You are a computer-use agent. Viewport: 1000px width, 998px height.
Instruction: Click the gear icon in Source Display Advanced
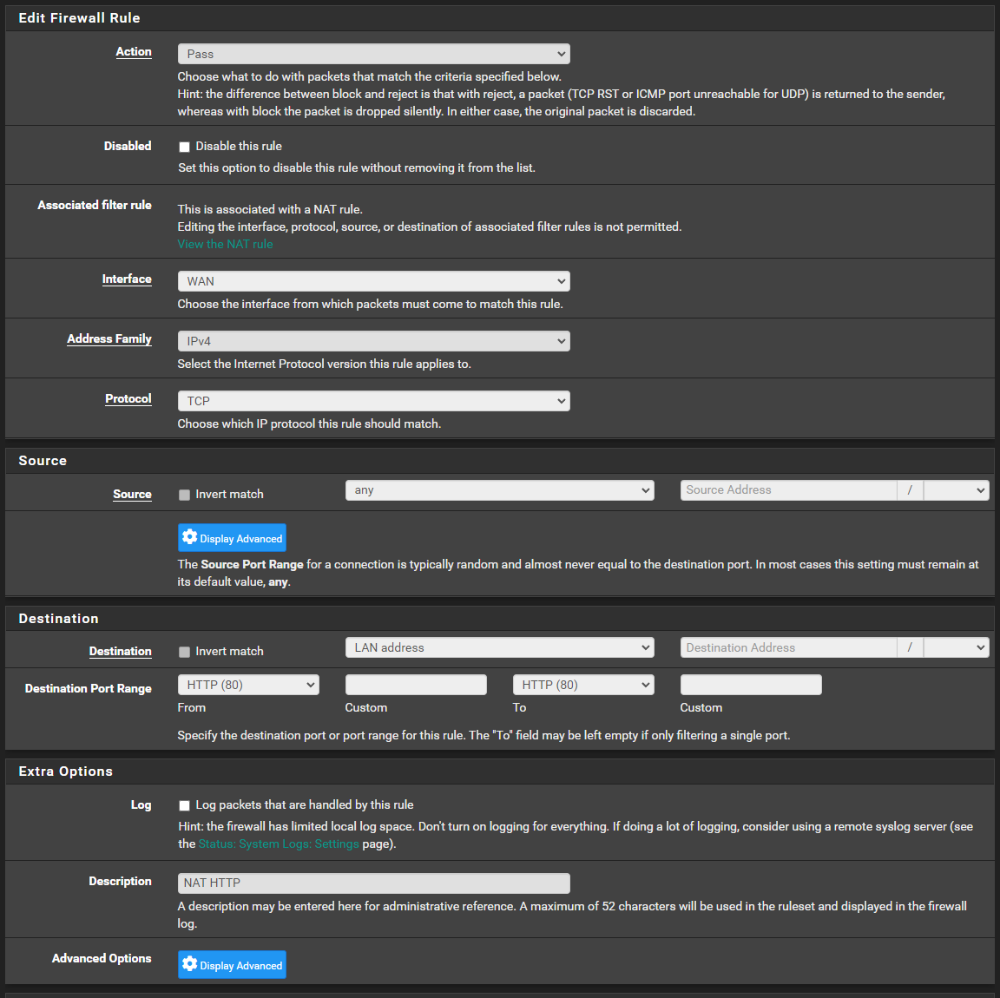pyautogui.click(x=189, y=537)
